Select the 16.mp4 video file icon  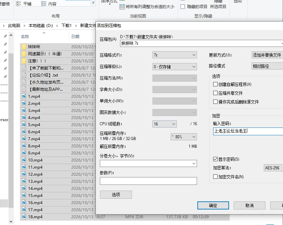click(24, 203)
